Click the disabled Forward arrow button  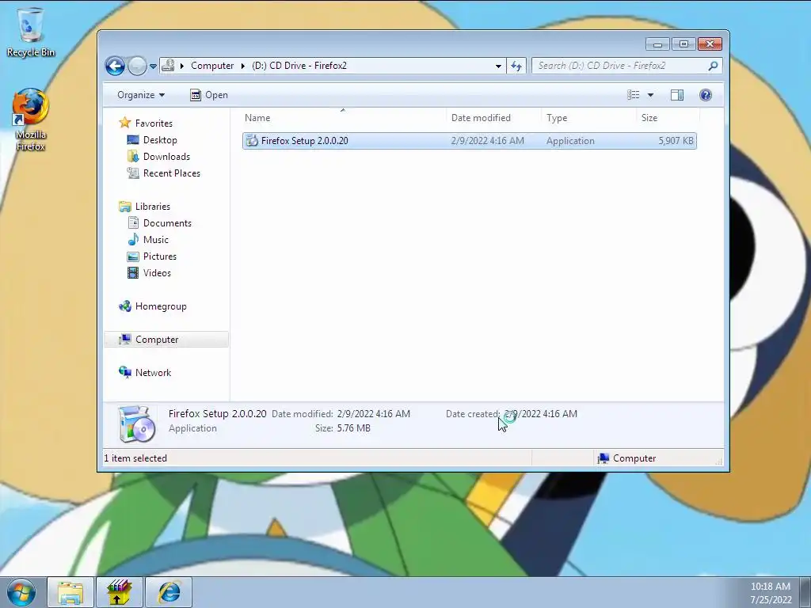137,66
